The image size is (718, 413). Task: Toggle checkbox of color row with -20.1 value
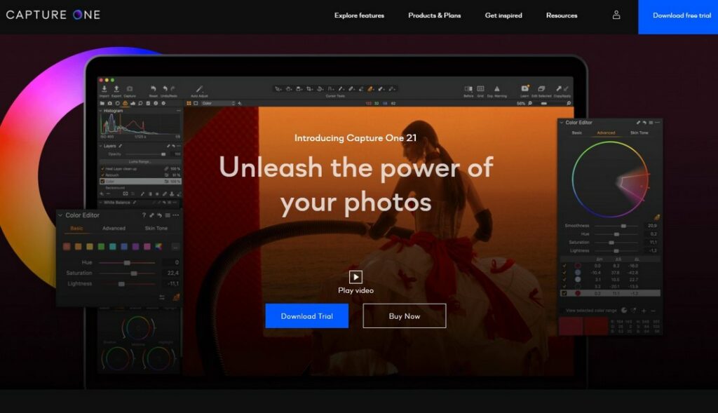point(564,286)
